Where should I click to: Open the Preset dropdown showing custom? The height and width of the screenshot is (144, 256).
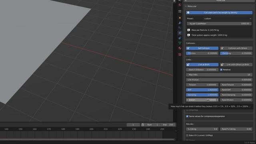228,19
